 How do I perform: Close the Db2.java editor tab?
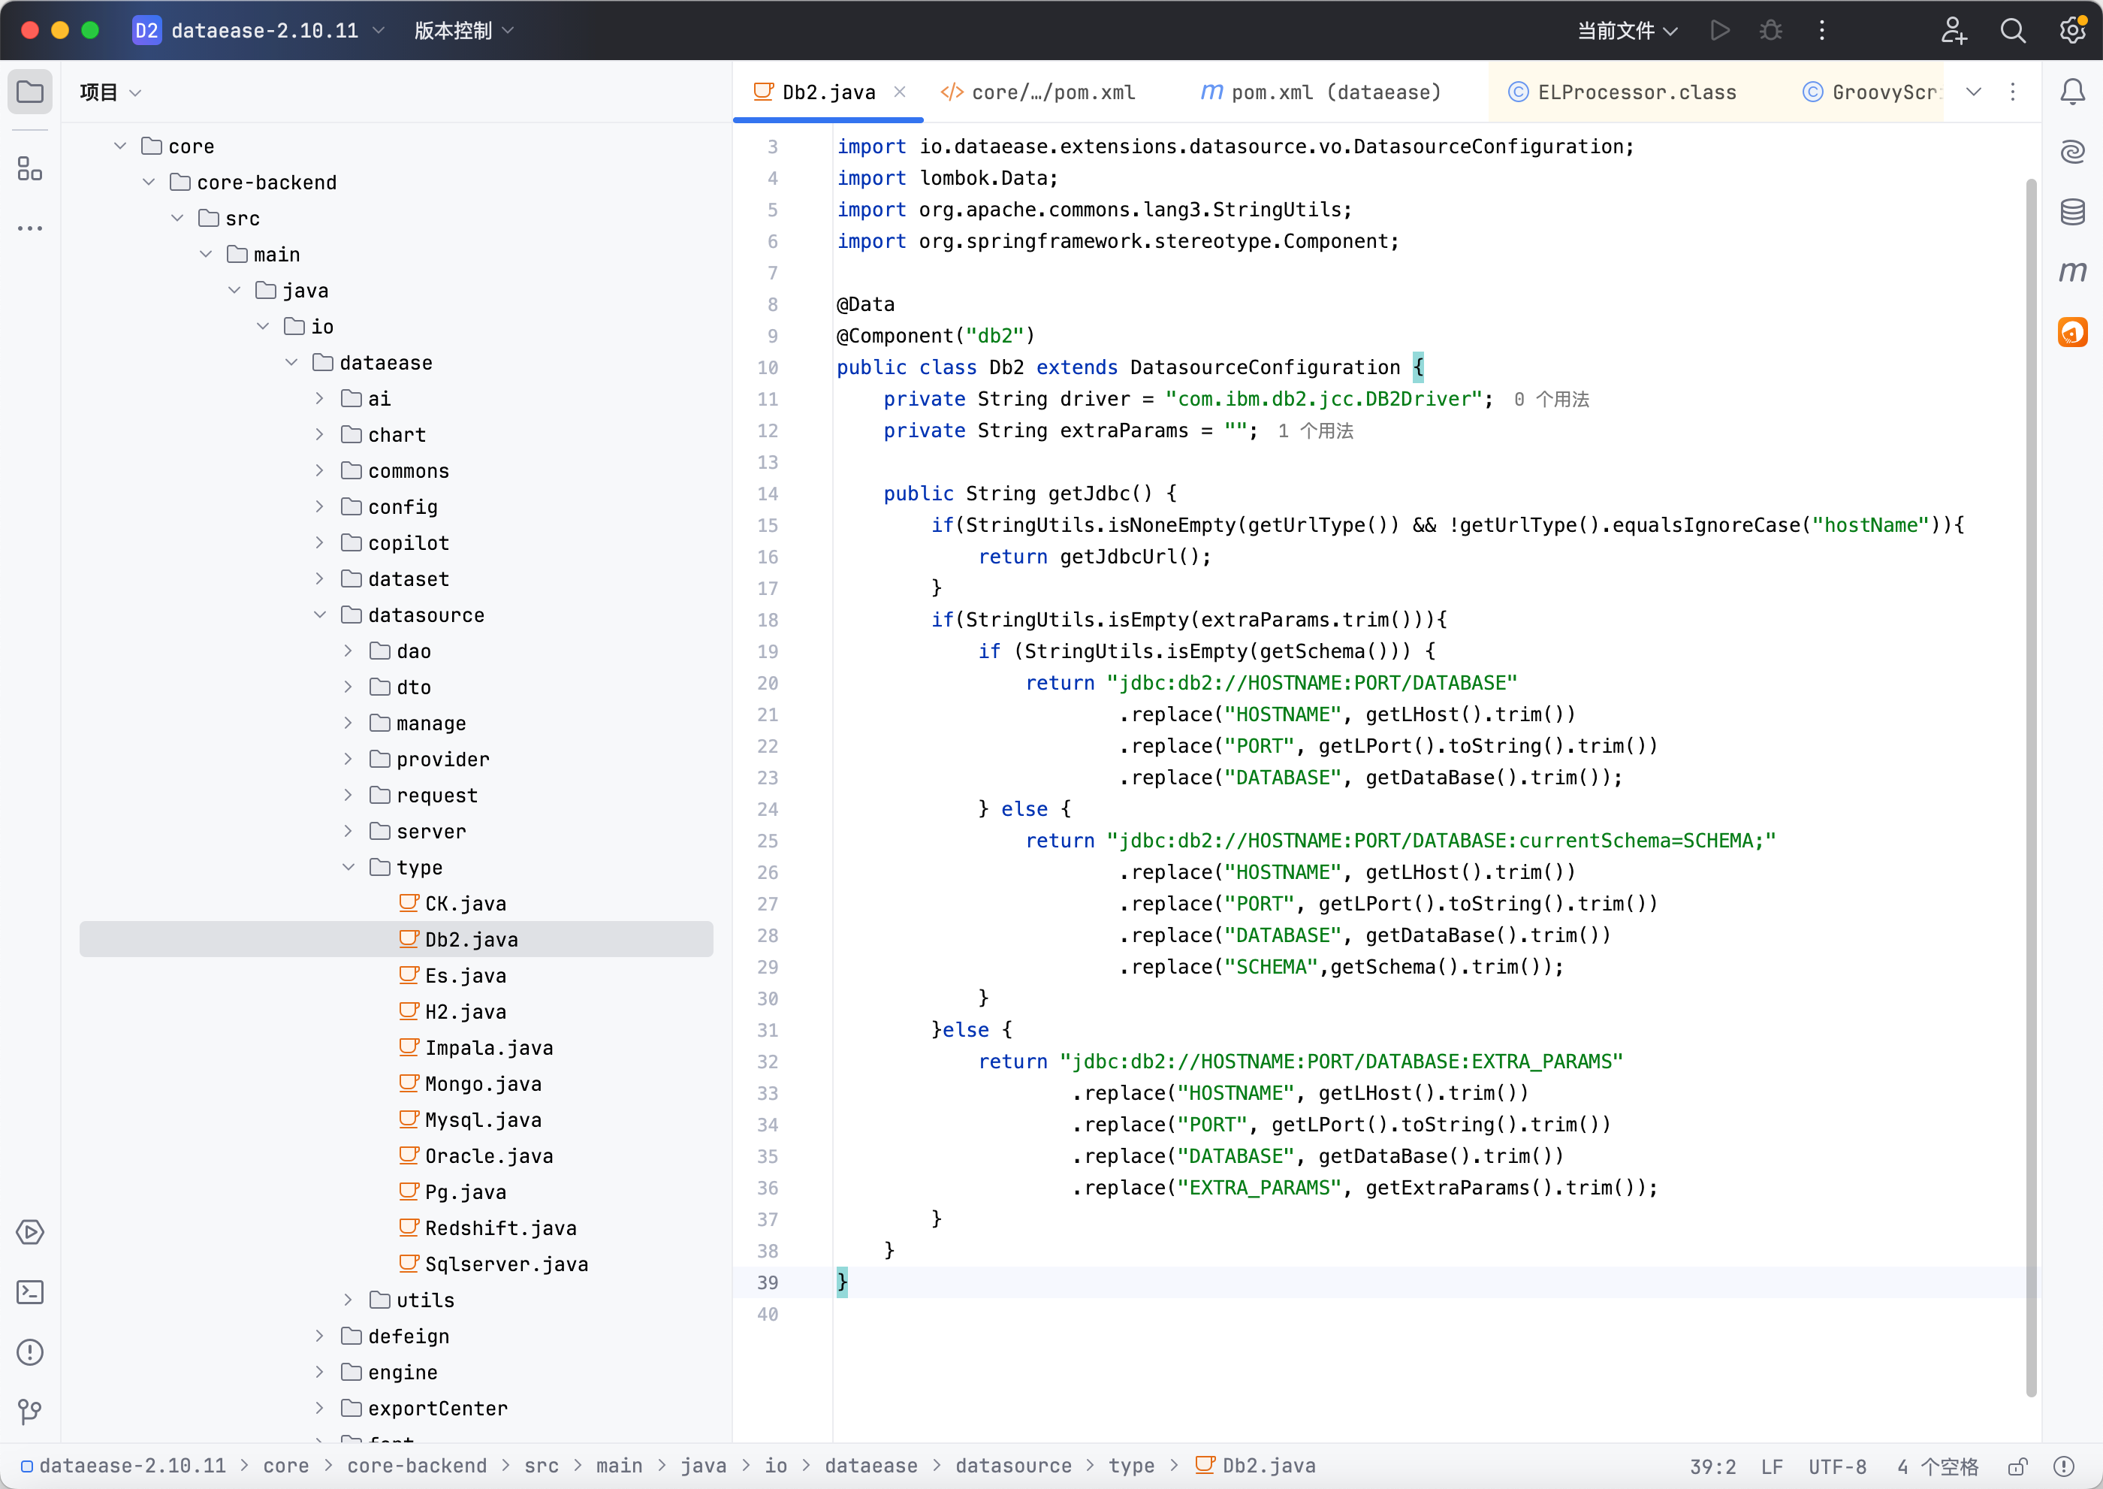point(901,92)
